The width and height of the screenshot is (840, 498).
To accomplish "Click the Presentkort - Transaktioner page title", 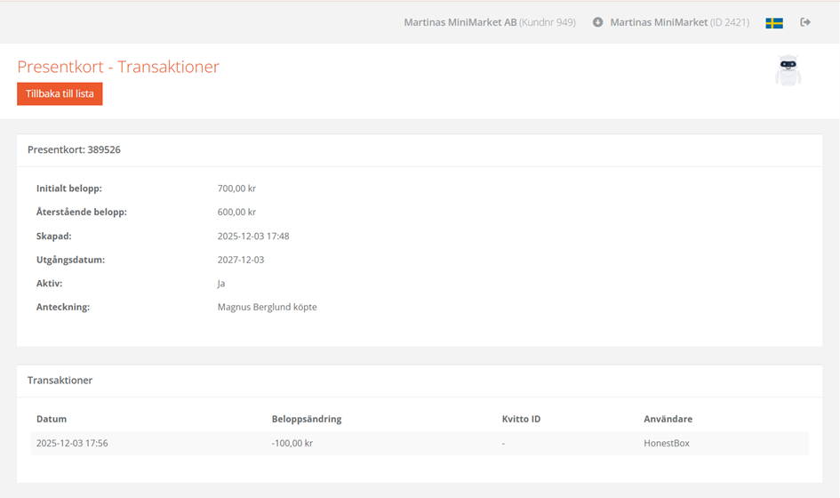I will pos(118,67).
